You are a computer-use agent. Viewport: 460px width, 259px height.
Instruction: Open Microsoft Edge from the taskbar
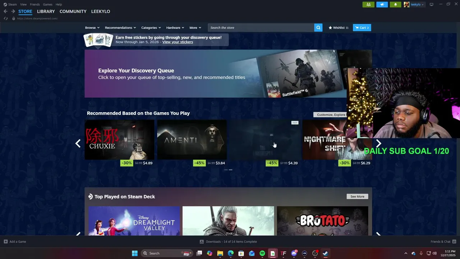pos(231,253)
